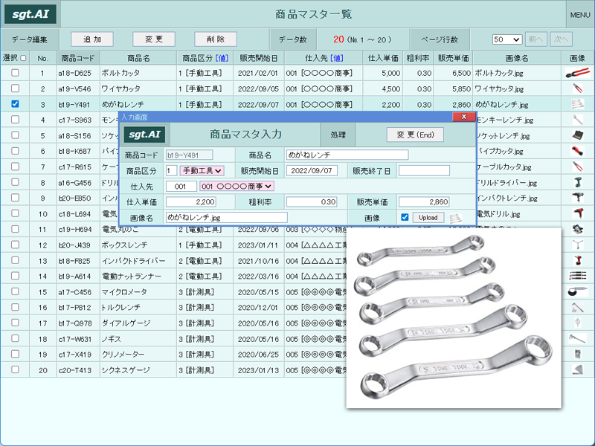
Task: Click the 商品名 column header
Action: point(138,58)
